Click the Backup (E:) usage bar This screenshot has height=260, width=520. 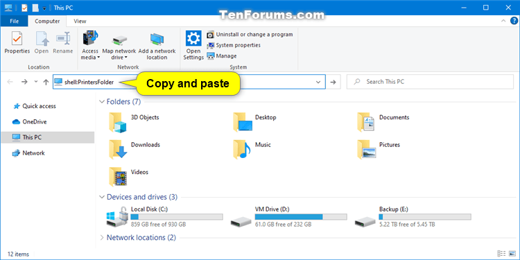pyautogui.click(x=425, y=217)
